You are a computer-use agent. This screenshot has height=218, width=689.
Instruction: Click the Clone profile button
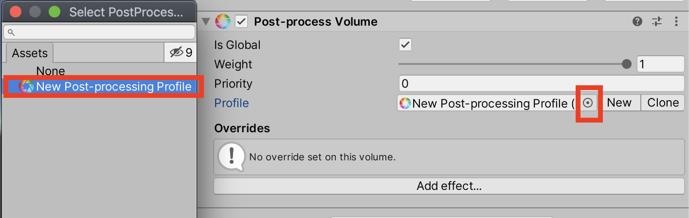(x=662, y=103)
